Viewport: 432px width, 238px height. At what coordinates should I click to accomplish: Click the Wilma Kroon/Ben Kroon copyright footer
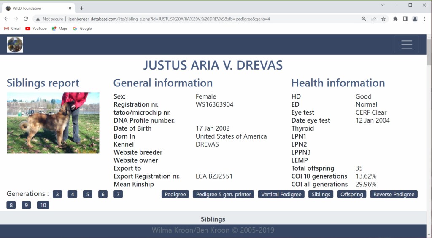pos(213,230)
